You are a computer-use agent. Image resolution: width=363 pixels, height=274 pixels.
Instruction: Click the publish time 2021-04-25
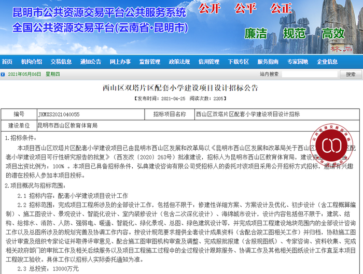click(x=173, y=99)
